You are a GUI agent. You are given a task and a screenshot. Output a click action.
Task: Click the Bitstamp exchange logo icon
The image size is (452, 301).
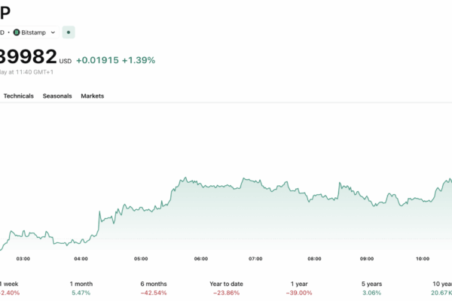click(18, 32)
